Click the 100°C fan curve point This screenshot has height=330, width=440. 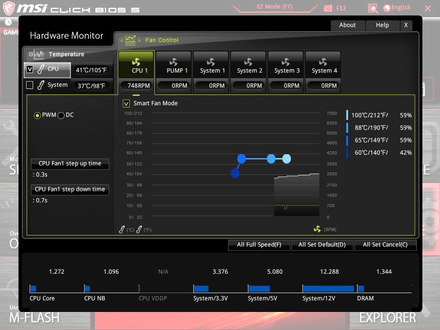pyautogui.click(x=287, y=159)
